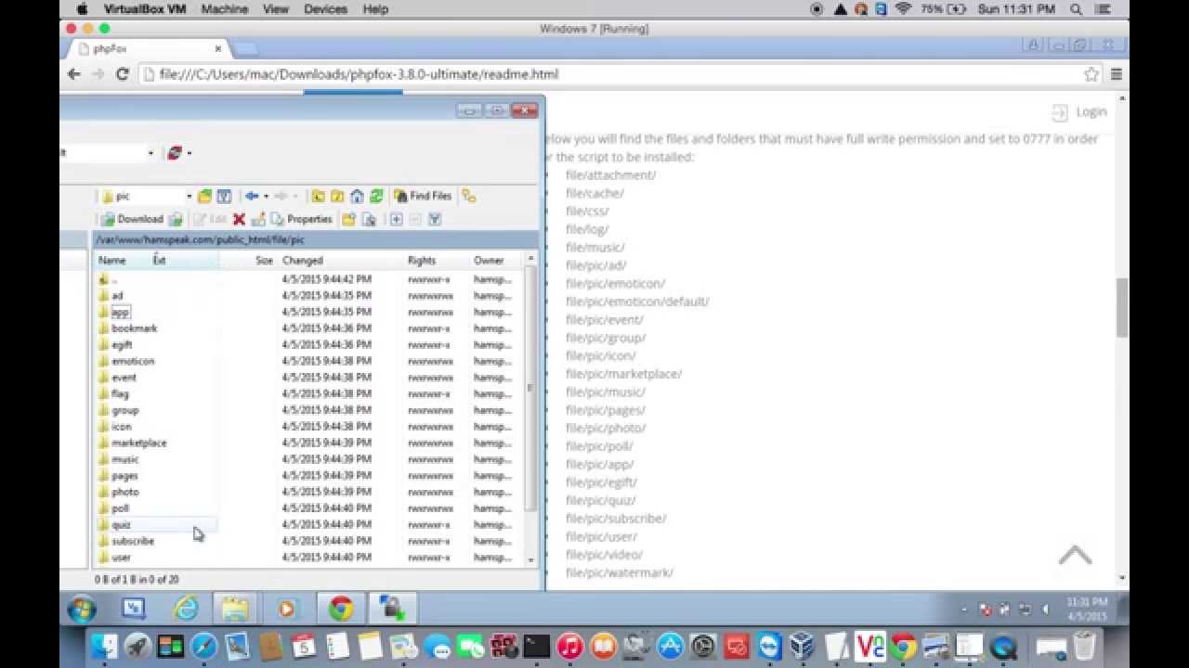Sort by Rights column header
This screenshot has width=1189, height=668.
click(422, 261)
